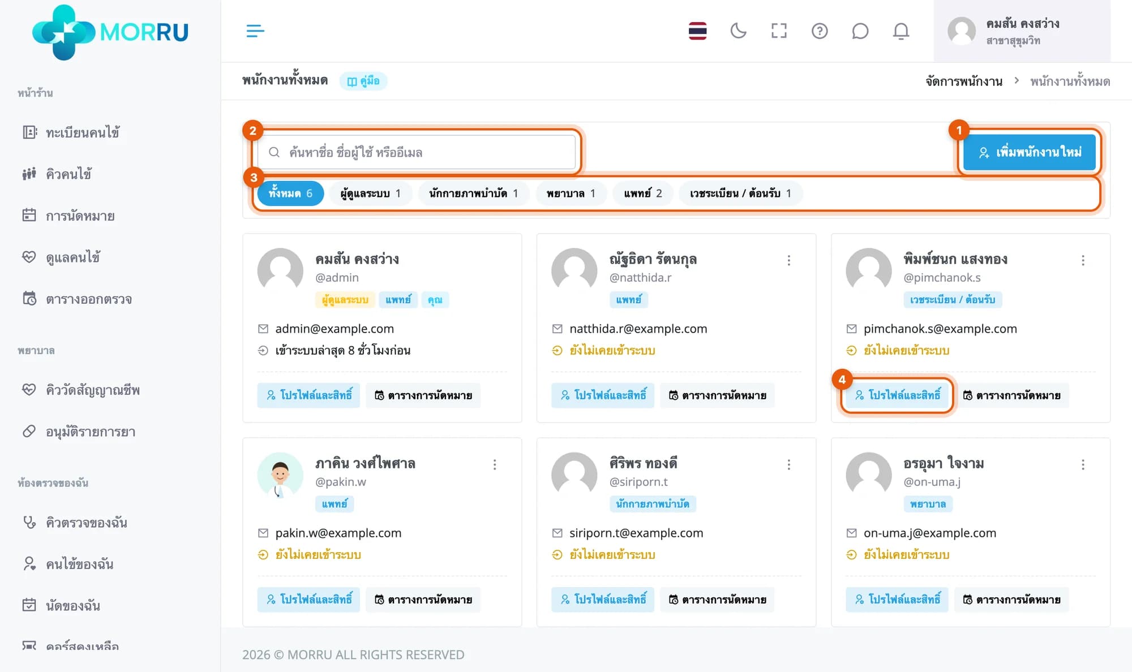Open three-dot menu on ณัฐธิดา รัตนกุล card

(788, 260)
